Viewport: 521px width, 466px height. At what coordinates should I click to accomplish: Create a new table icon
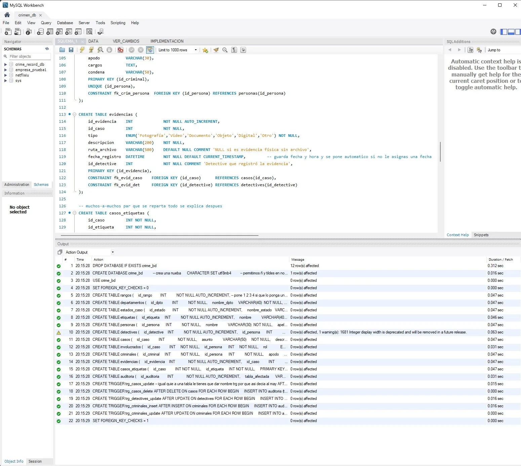click(50, 32)
